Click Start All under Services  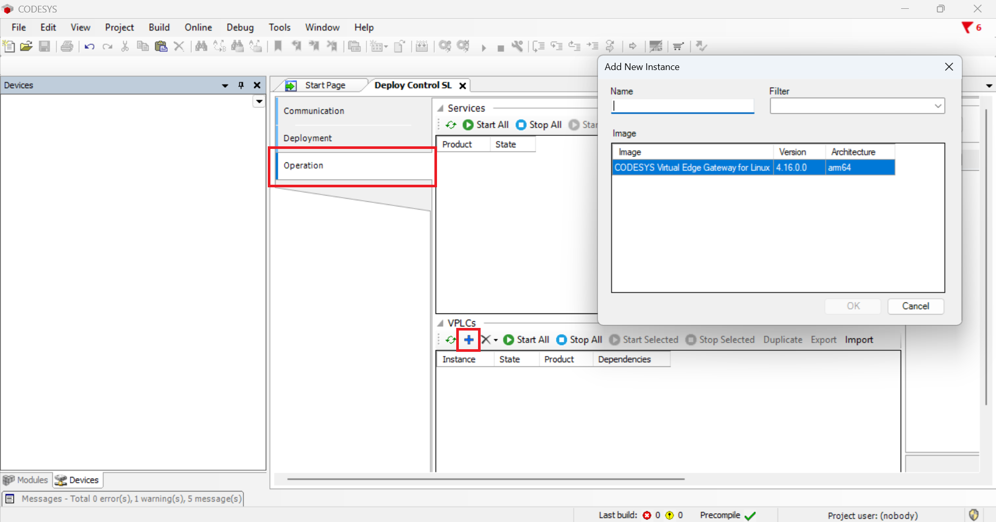(x=486, y=125)
